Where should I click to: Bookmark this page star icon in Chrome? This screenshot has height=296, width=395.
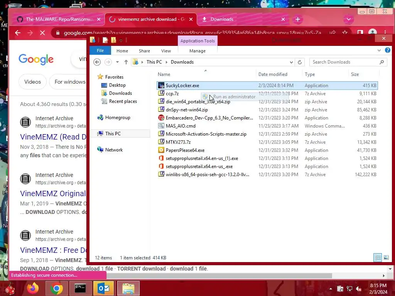coord(345,33)
